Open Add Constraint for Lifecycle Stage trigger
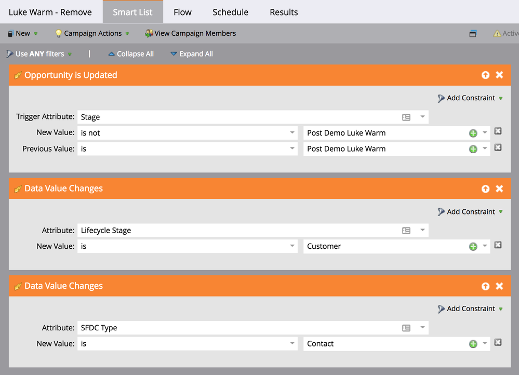This screenshot has height=375, width=519. (470, 212)
